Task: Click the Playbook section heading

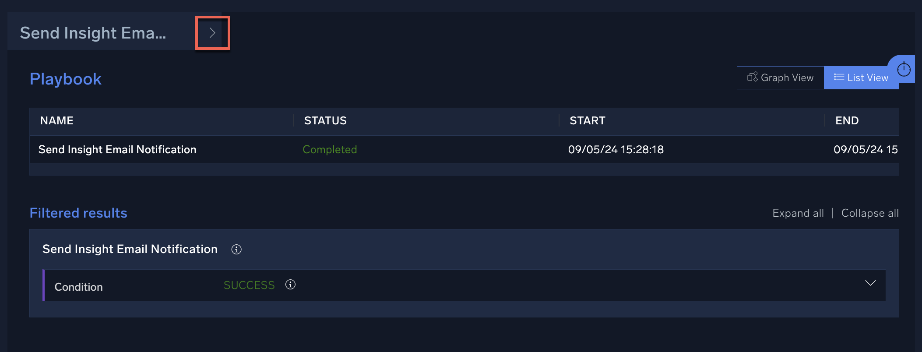Action: 66,79
